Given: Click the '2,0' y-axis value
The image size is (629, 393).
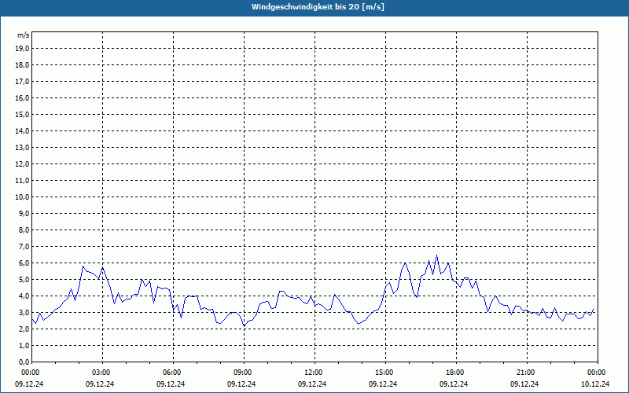Looking at the screenshot, I should coord(24,329).
